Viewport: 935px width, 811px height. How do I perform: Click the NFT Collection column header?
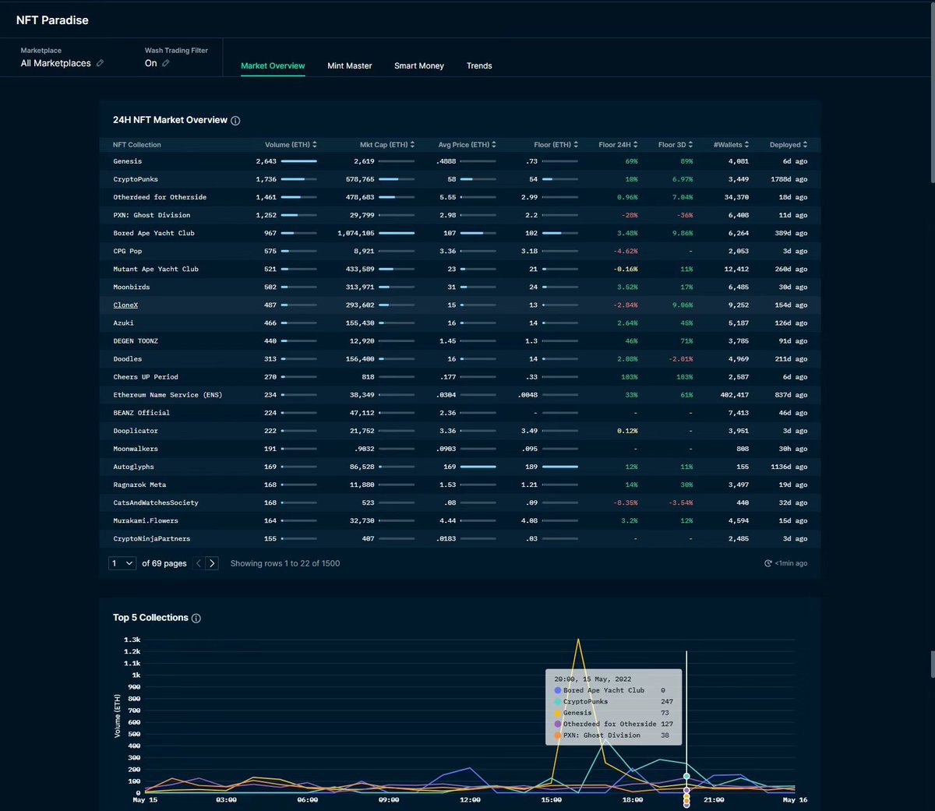137,145
